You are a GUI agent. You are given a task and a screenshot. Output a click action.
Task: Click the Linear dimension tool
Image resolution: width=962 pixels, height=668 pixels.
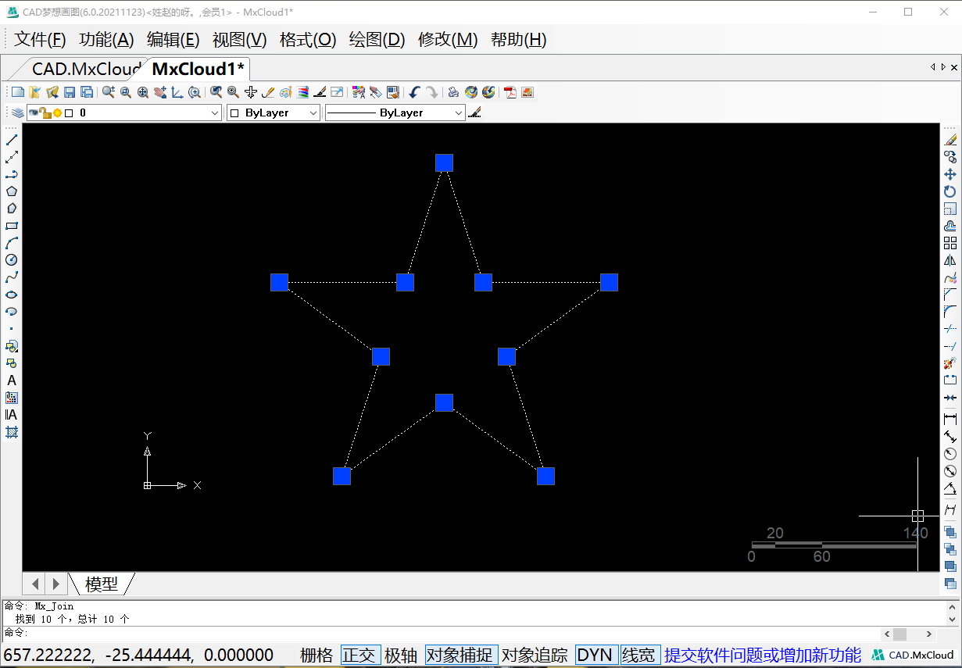(x=950, y=420)
